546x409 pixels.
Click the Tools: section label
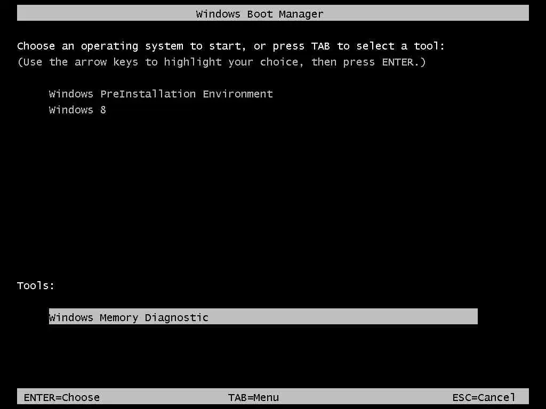(36, 285)
